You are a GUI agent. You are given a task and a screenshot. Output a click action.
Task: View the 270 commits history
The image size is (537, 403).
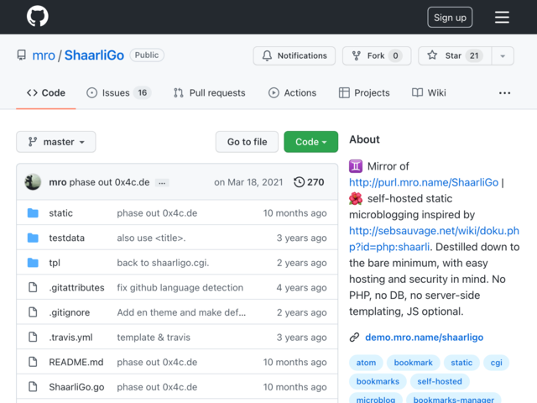[309, 182]
